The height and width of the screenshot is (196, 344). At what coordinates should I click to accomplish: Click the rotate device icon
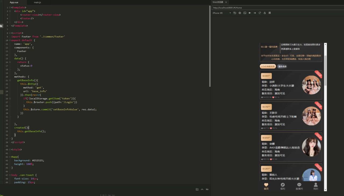coord(235,13)
